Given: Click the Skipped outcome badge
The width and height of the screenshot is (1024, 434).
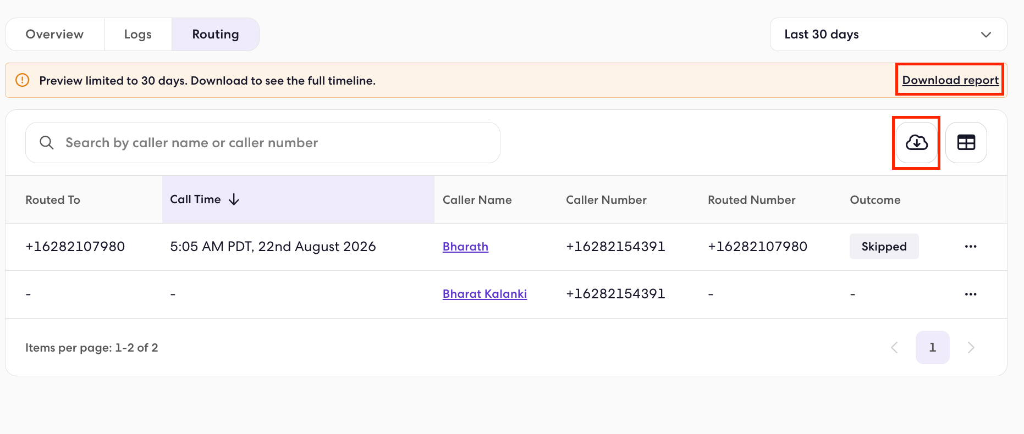Looking at the screenshot, I should click(884, 247).
